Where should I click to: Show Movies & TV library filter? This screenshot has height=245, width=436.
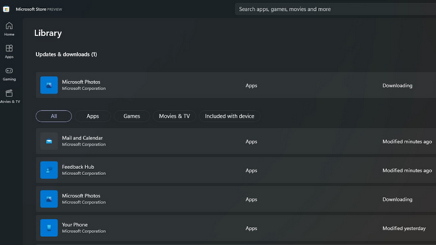174,116
